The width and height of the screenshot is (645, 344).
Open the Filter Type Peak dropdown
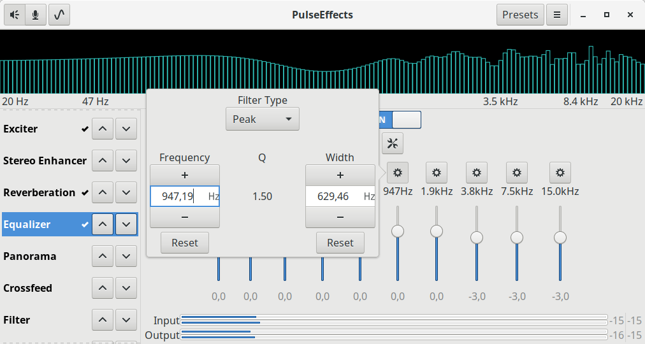point(263,119)
